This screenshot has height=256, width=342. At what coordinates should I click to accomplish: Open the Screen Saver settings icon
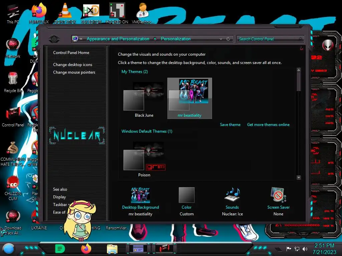click(x=278, y=195)
